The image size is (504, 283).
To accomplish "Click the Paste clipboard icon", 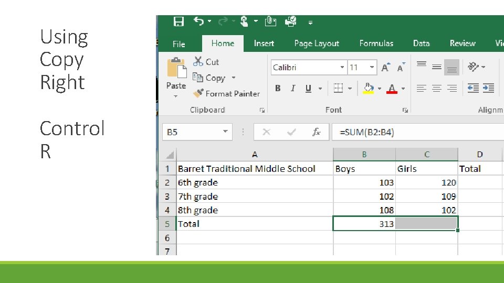I will [x=176, y=68].
